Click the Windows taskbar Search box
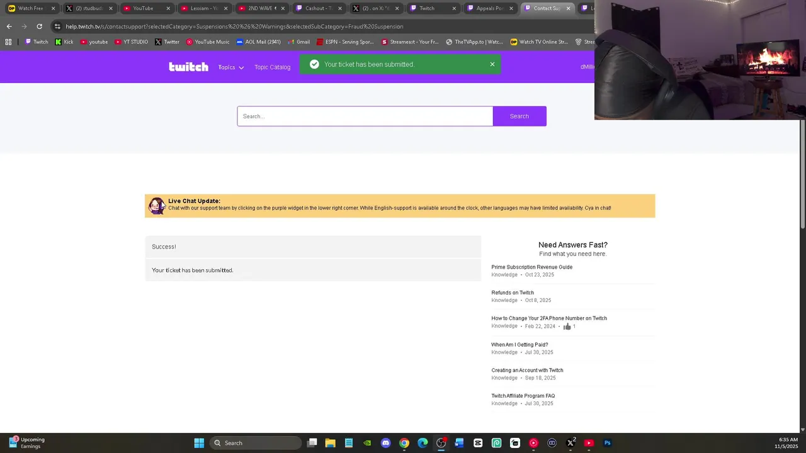This screenshot has width=806, height=453. point(255,443)
